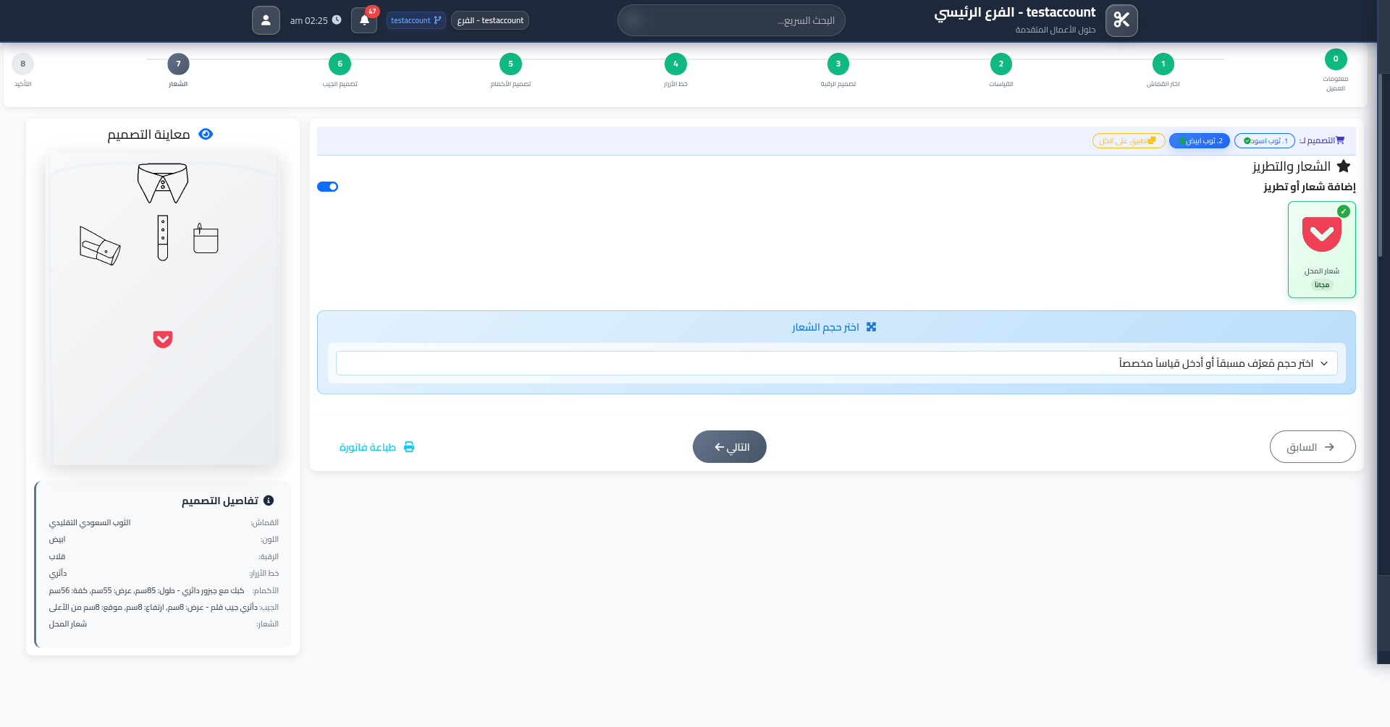Go to step 6 تصميم الجيب
The height and width of the screenshot is (727, 1390).
pos(340,64)
